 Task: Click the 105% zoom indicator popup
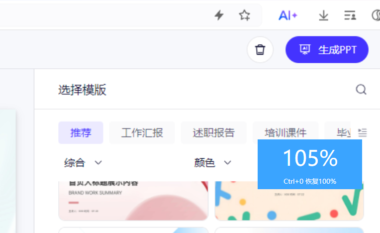(x=309, y=164)
